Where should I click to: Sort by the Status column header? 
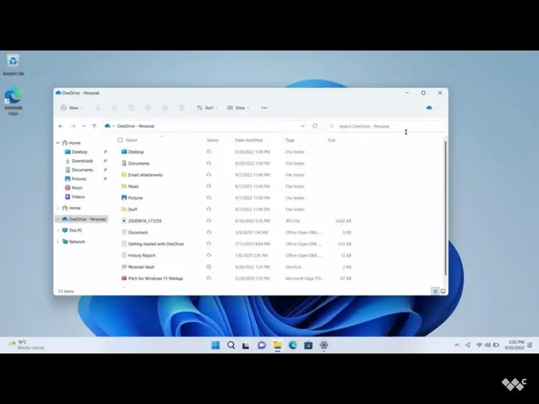pyautogui.click(x=213, y=140)
